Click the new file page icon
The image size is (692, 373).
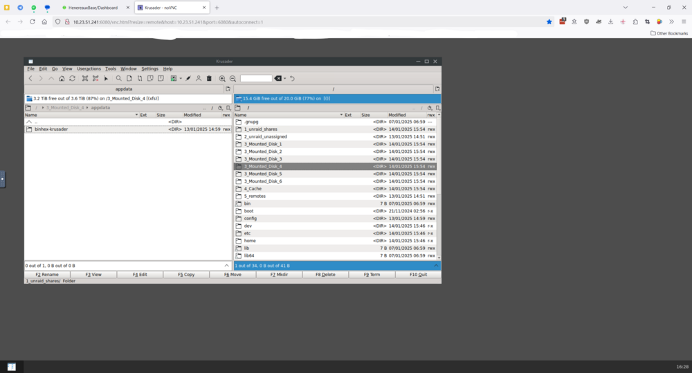point(129,79)
